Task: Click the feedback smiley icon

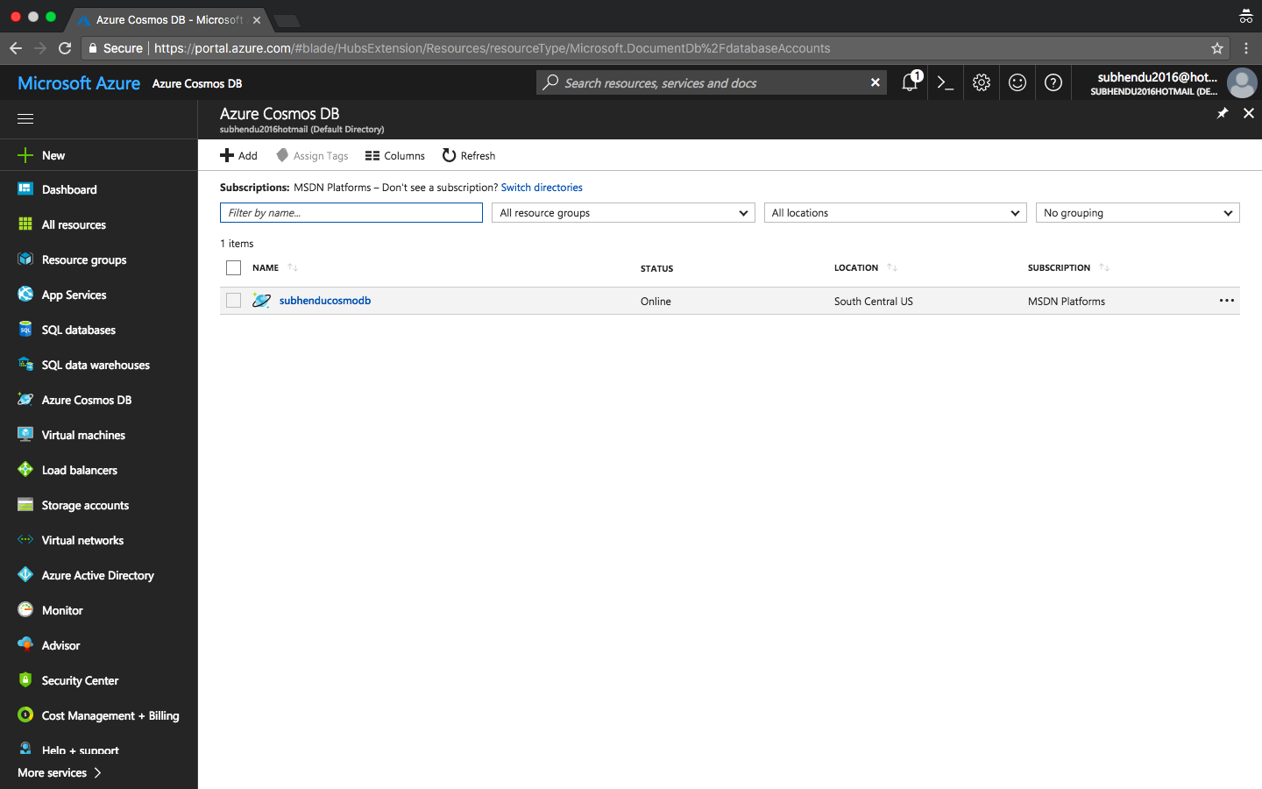Action: (x=1017, y=82)
